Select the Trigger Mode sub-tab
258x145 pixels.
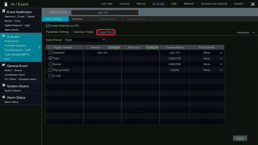106,32
